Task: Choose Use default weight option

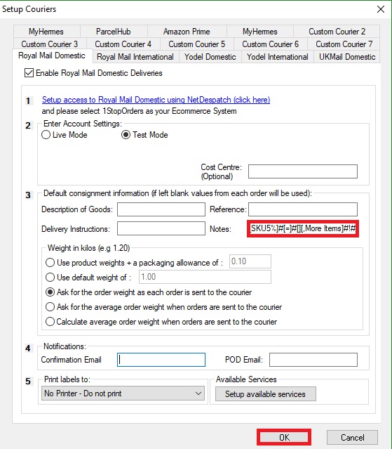Action: [50, 277]
